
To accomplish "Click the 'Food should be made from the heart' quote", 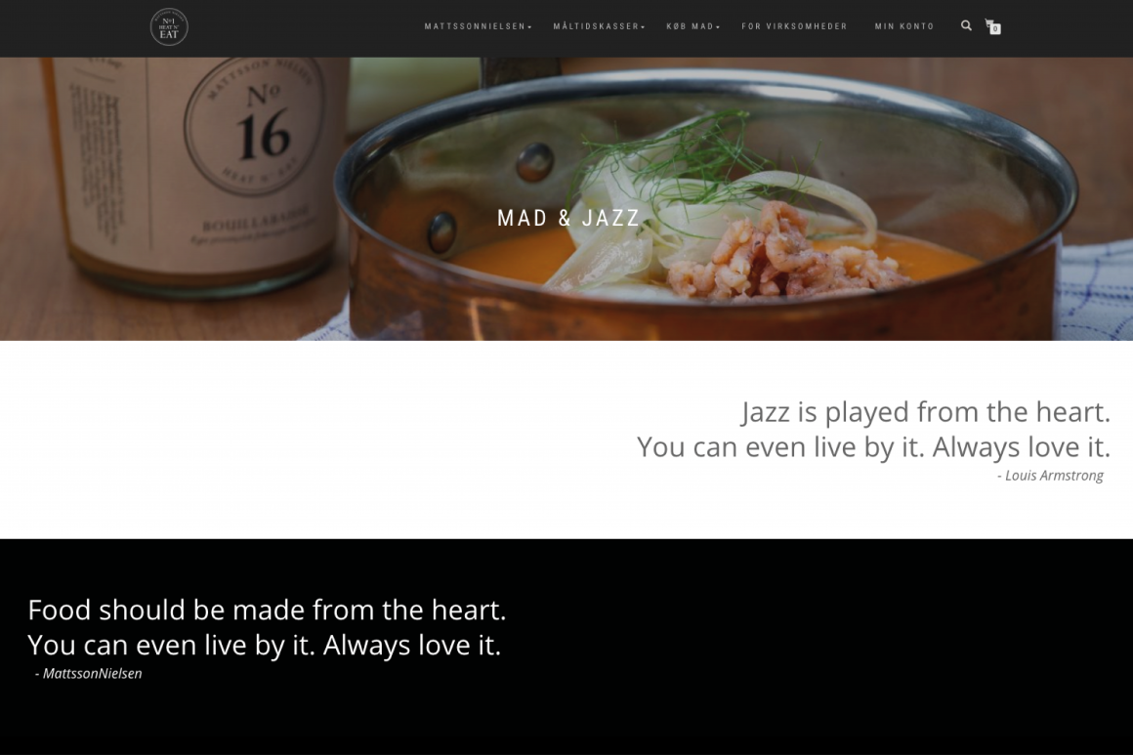I will (267, 609).
